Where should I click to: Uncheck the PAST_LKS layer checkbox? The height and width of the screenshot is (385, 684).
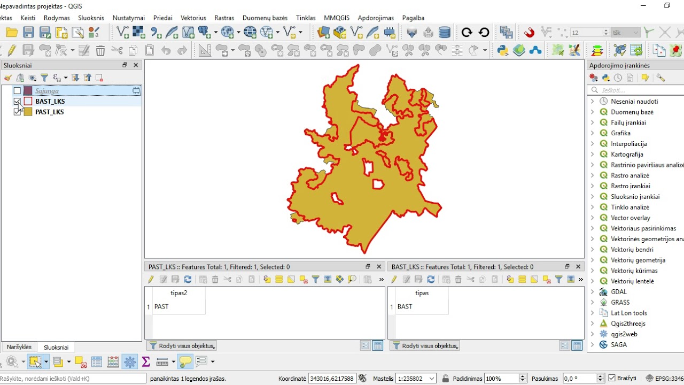17,112
